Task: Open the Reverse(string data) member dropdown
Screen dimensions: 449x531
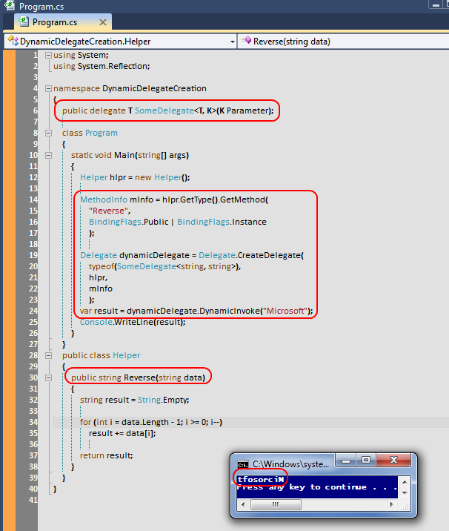Action: [442, 41]
